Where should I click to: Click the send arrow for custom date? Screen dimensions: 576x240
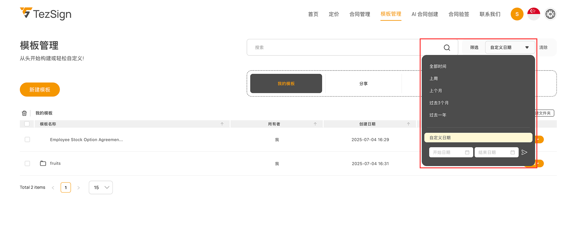pyautogui.click(x=524, y=152)
